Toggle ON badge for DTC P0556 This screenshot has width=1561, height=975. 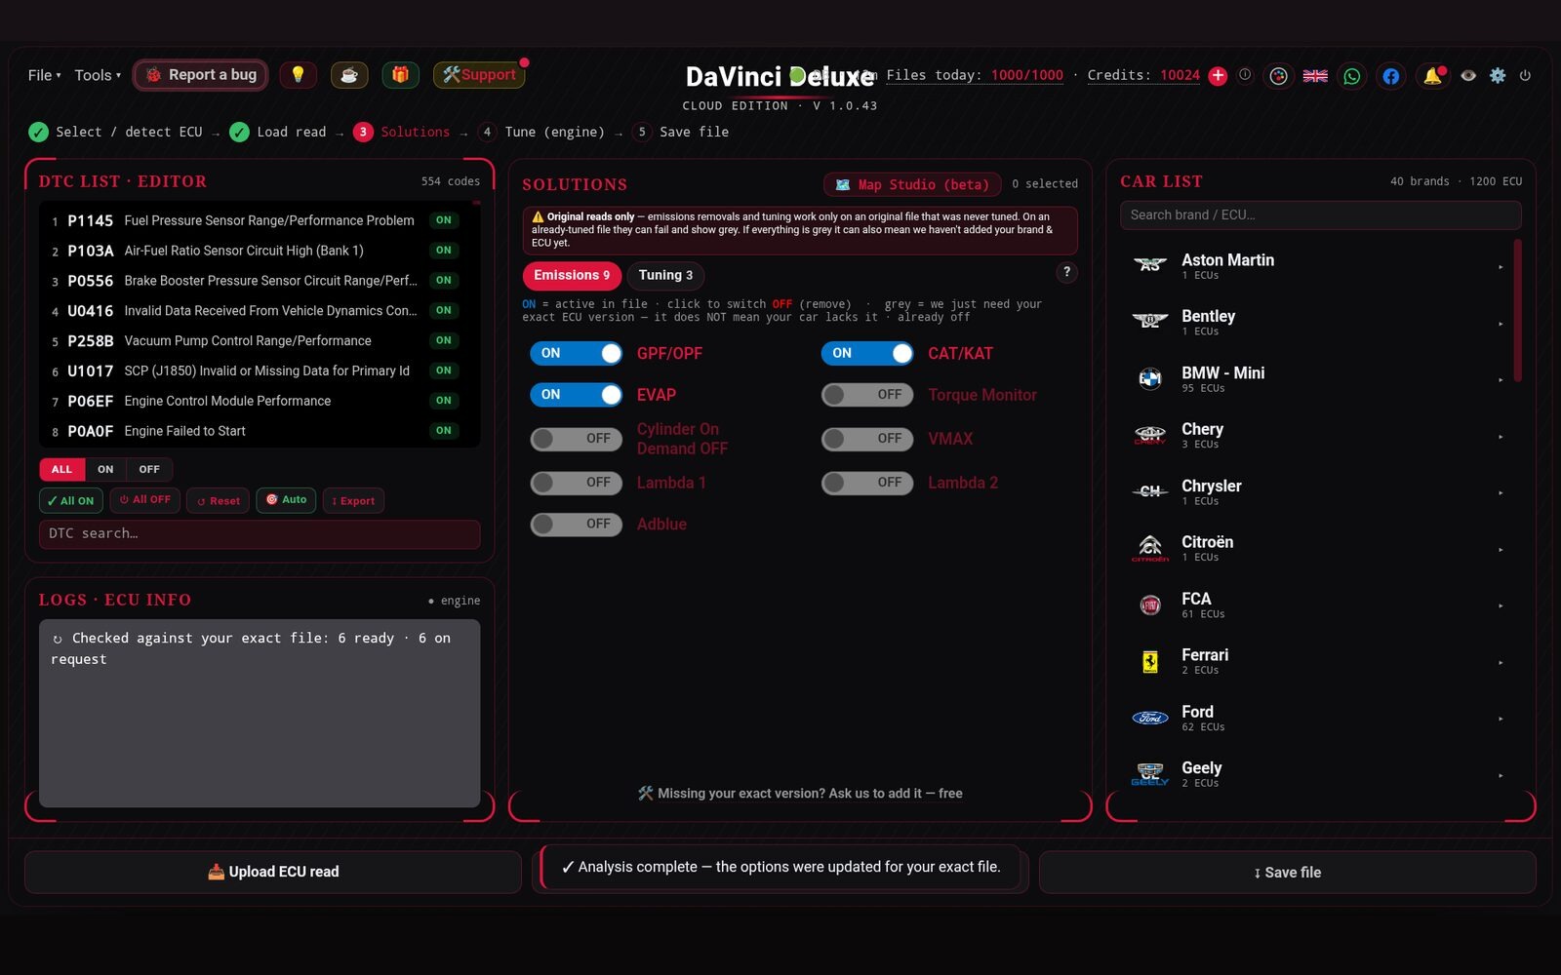tap(444, 281)
